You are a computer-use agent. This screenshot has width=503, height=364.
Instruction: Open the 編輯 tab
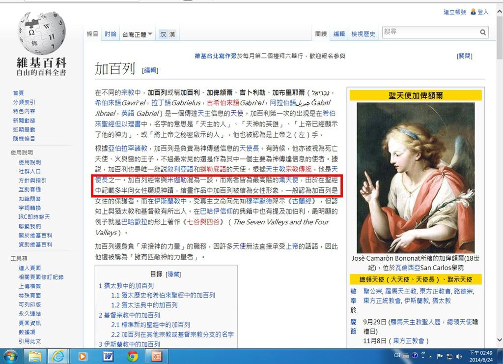tap(339, 34)
